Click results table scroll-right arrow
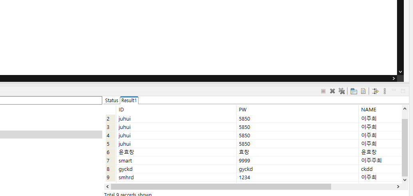This screenshot has width=413, height=196. 398,186
